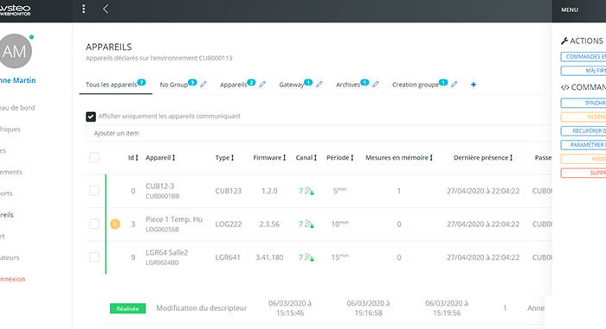Tick the select-all checkbox in table header

coord(94,157)
